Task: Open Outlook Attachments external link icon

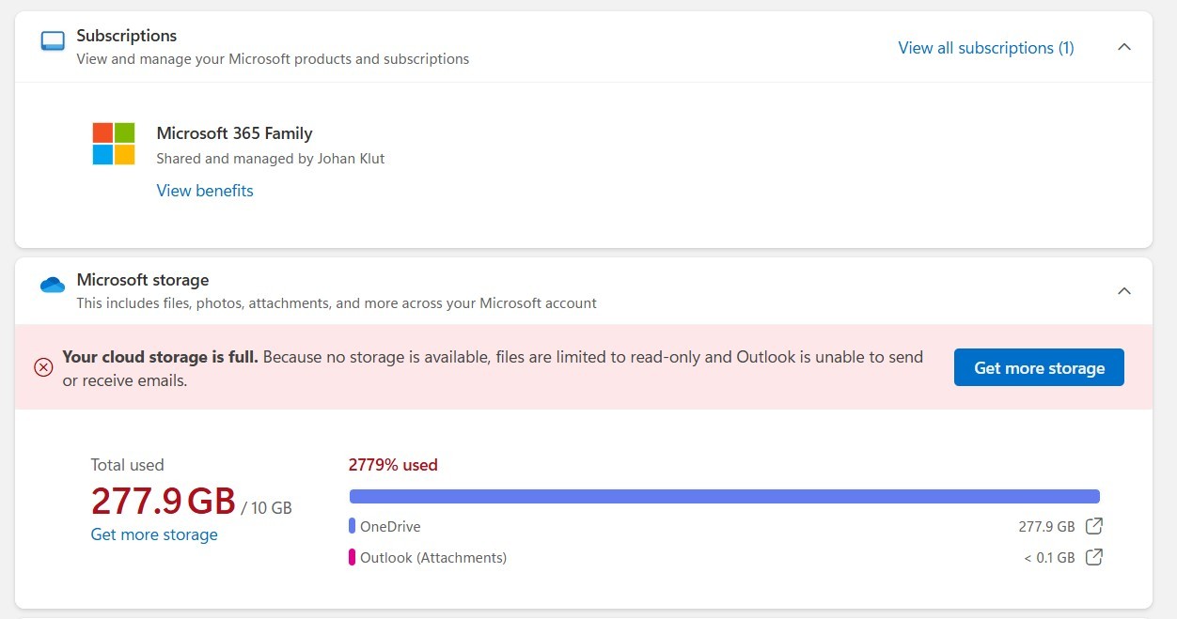Action: 1093,558
